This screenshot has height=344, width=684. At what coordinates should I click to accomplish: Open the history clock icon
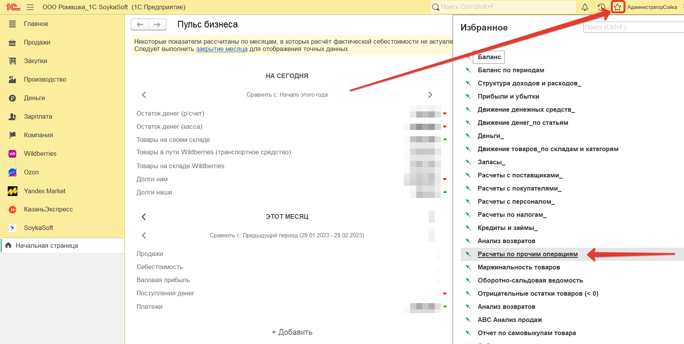tap(601, 7)
